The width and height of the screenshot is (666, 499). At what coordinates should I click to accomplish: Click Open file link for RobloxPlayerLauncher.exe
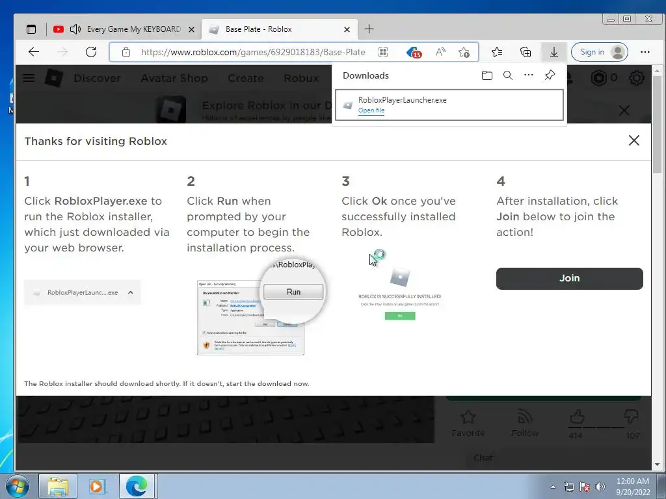pos(371,110)
